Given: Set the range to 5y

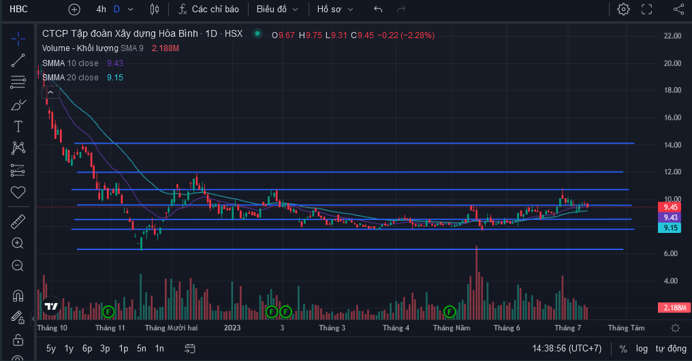Looking at the screenshot, I should 51,349.
